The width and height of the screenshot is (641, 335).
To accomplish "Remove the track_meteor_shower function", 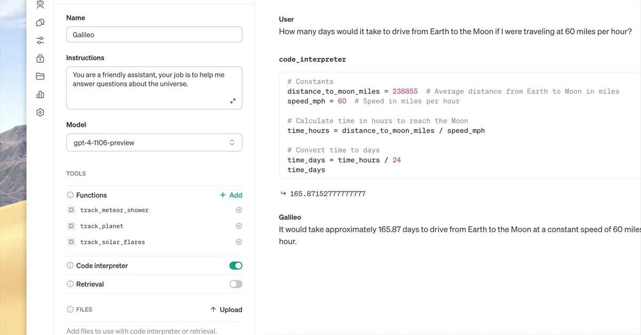I will click(x=239, y=210).
